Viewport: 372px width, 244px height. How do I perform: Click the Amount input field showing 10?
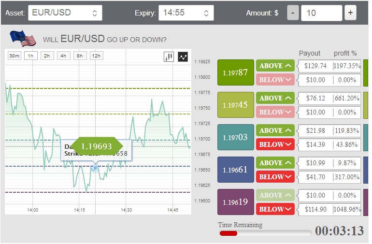click(321, 13)
